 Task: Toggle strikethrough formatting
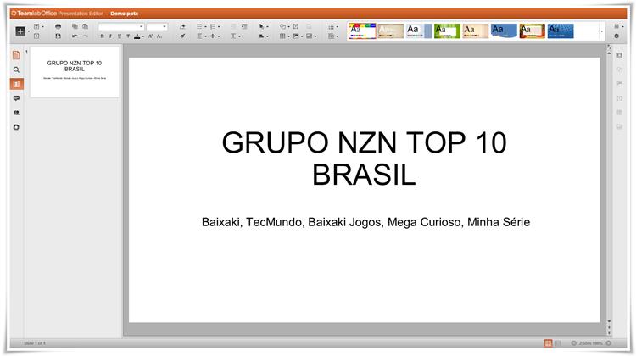pos(128,36)
